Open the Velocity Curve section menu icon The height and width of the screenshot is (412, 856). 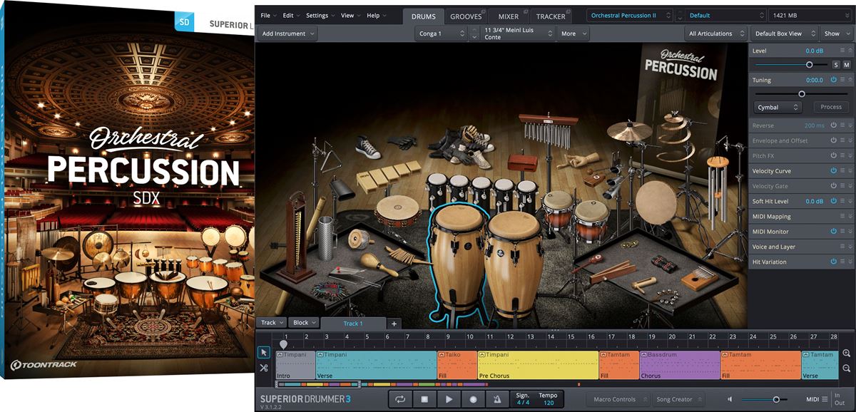(842, 171)
